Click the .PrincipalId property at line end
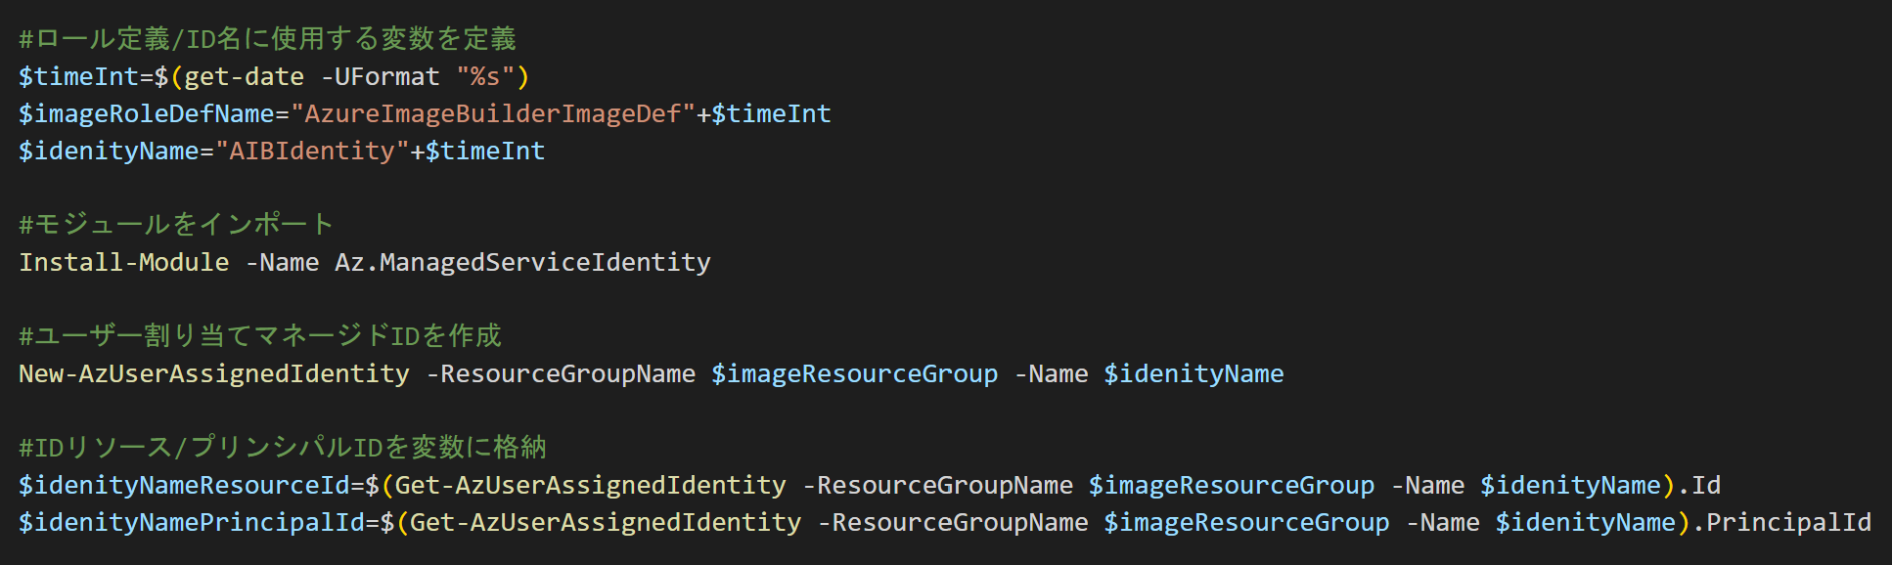 (x=1781, y=522)
